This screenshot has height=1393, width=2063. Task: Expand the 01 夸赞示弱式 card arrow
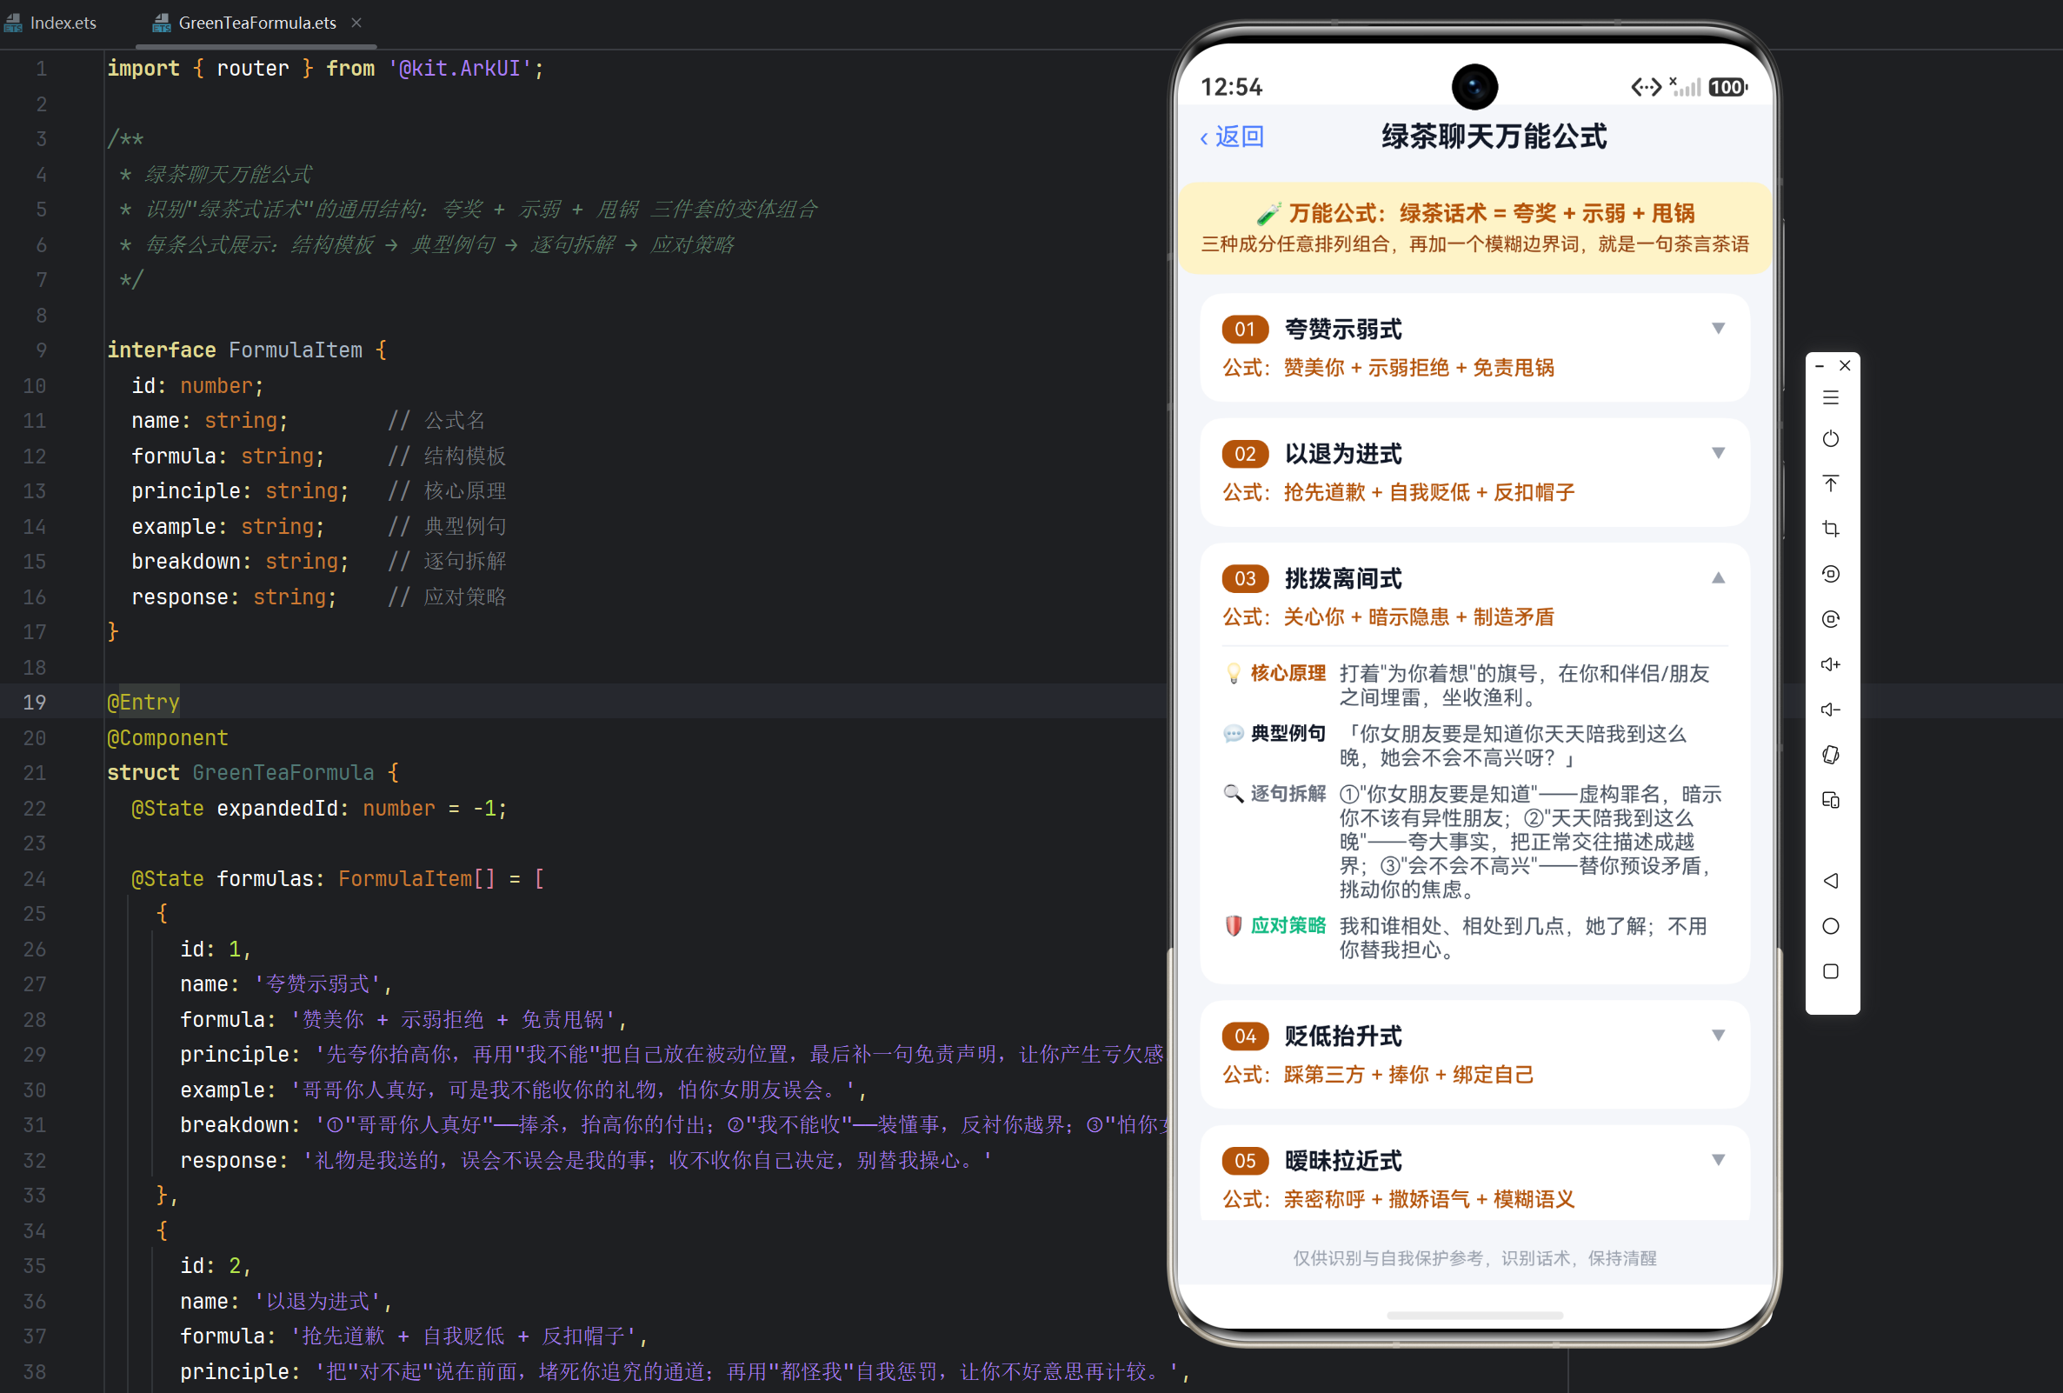[1718, 329]
